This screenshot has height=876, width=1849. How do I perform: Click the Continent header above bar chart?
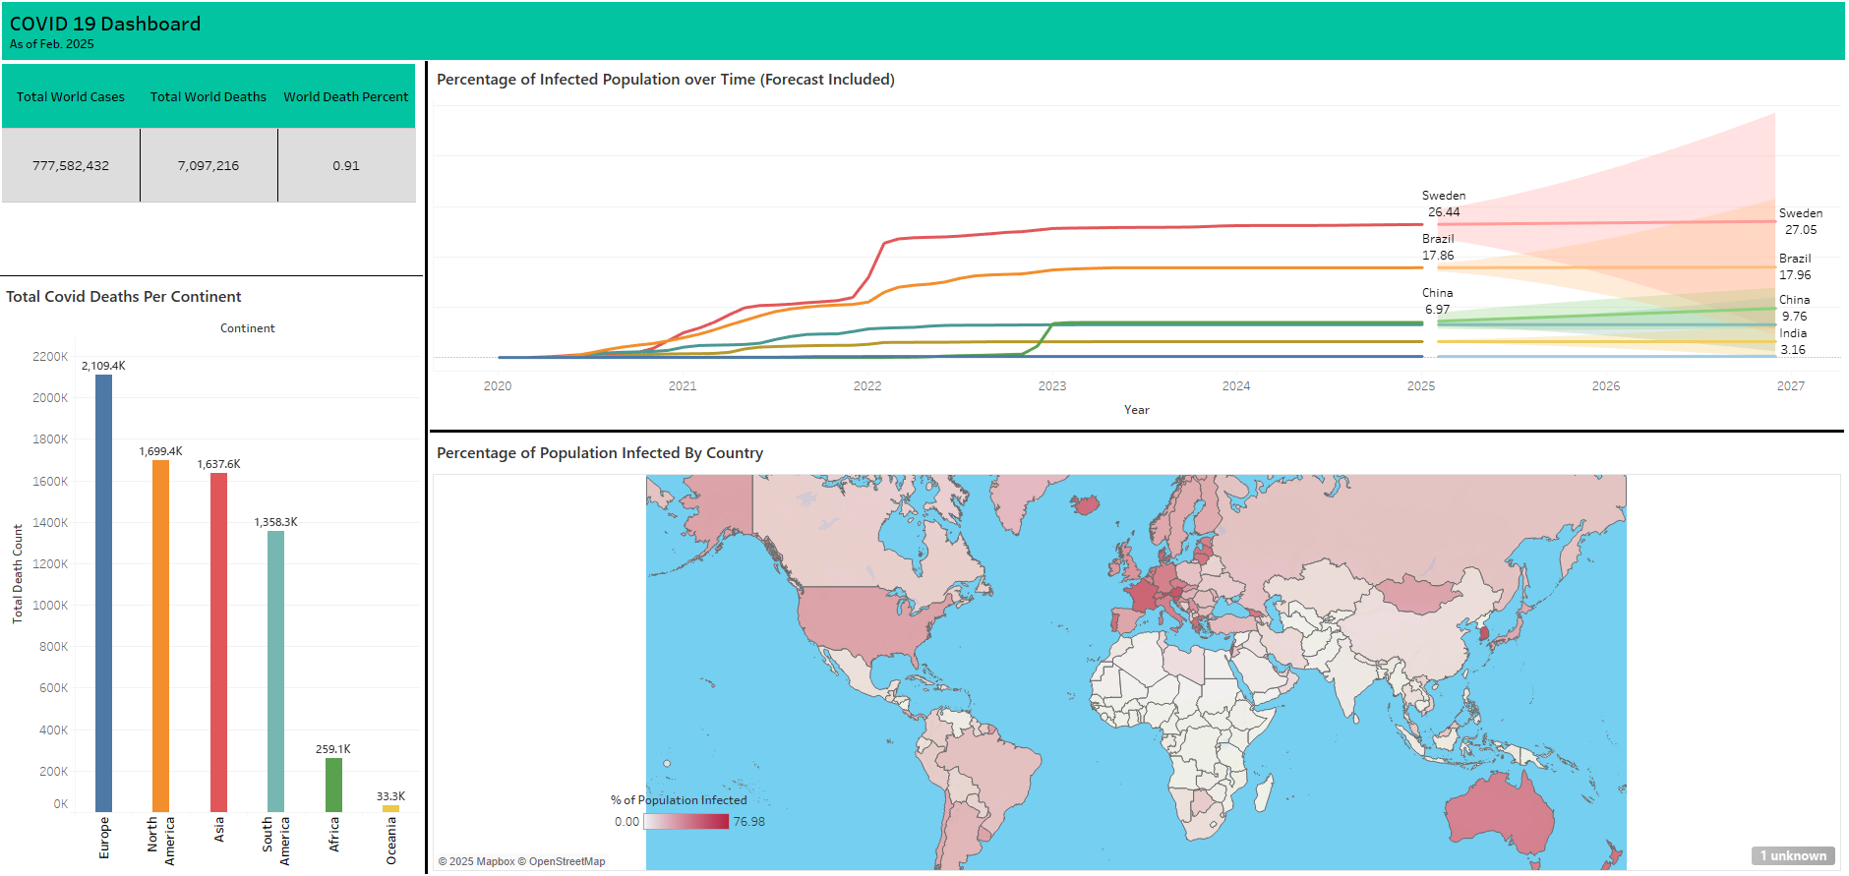point(247,328)
